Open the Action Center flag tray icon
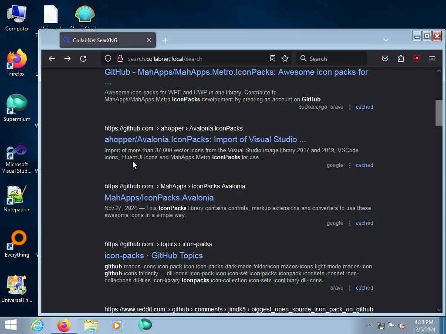This screenshot has height=334, width=446. pos(392,326)
